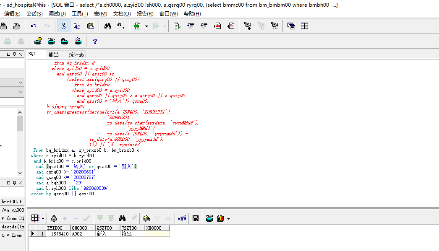The width and height of the screenshot is (439, 251).
Task: Click the Find database objects icon
Action: click(x=65, y=41)
